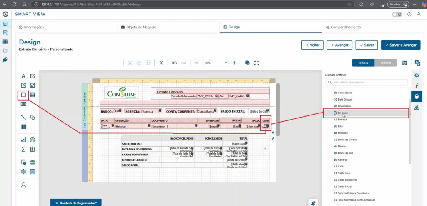Cut the selected report element
Viewport: 427px width, 206px height.
click(x=130, y=63)
